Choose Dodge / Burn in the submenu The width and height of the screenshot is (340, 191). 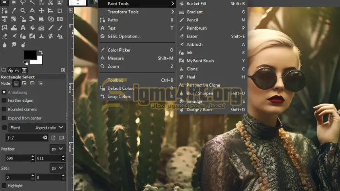(x=212, y=110)
